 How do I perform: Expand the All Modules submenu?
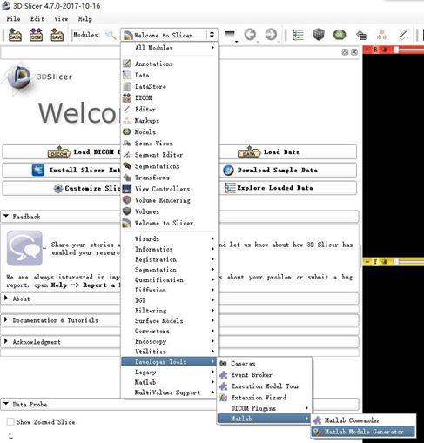pos(169,48)
